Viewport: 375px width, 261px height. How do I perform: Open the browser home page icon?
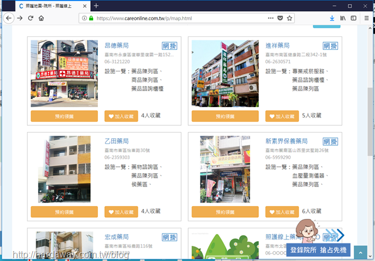[x=41, y=18]
